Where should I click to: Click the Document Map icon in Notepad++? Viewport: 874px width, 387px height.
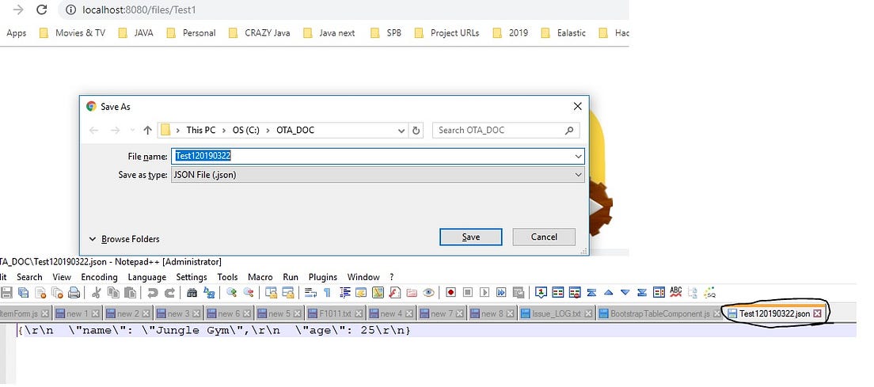tap(378, 292)
